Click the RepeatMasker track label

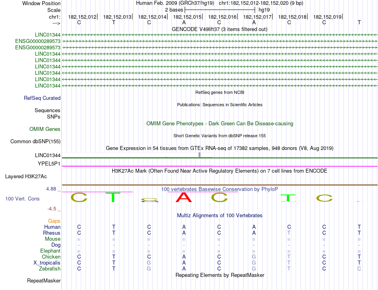44,280
